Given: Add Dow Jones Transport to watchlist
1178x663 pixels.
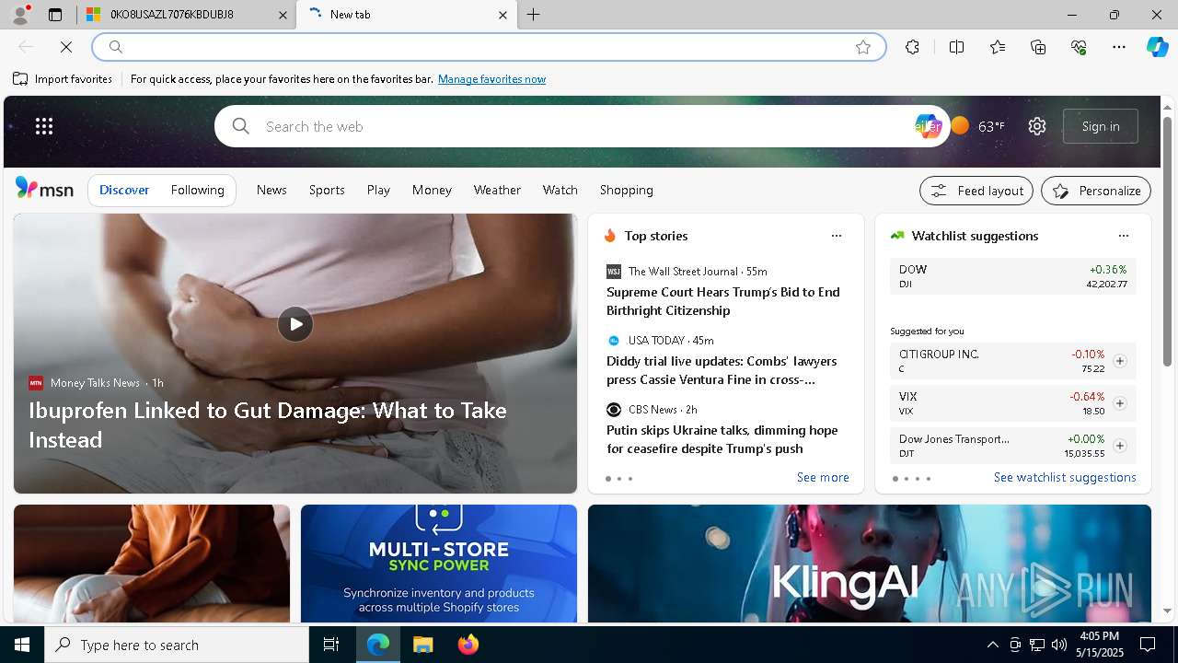Looking at the screenshot, I should (1120, 446).
